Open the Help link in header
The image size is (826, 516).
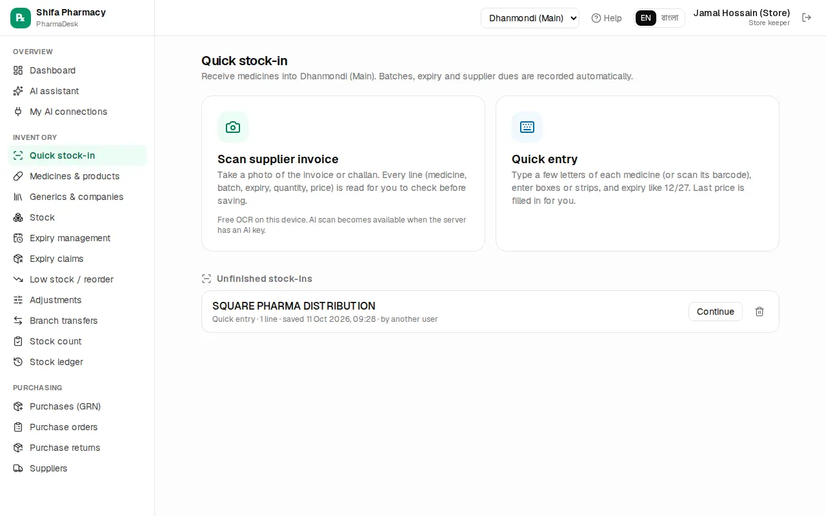click(607, 18)
